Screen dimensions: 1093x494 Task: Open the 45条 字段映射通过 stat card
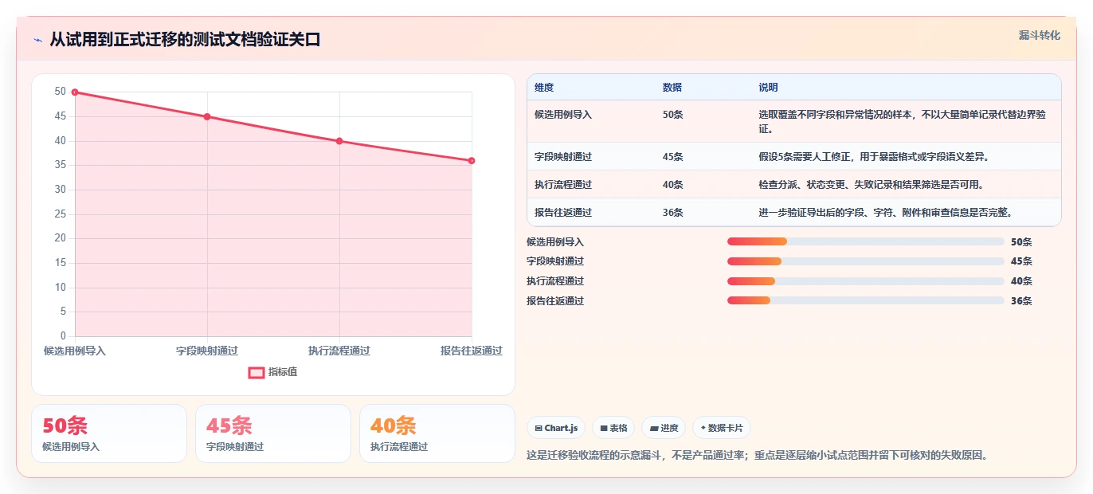pyautogui.click(x=273, y=433)
